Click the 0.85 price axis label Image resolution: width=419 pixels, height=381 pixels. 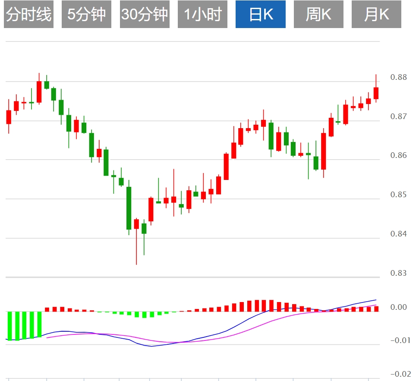coord(399,195)
